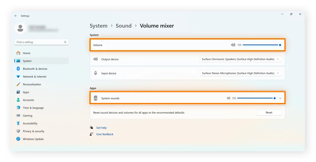
Task: Click the Find a setting search box
Action: 39,42
